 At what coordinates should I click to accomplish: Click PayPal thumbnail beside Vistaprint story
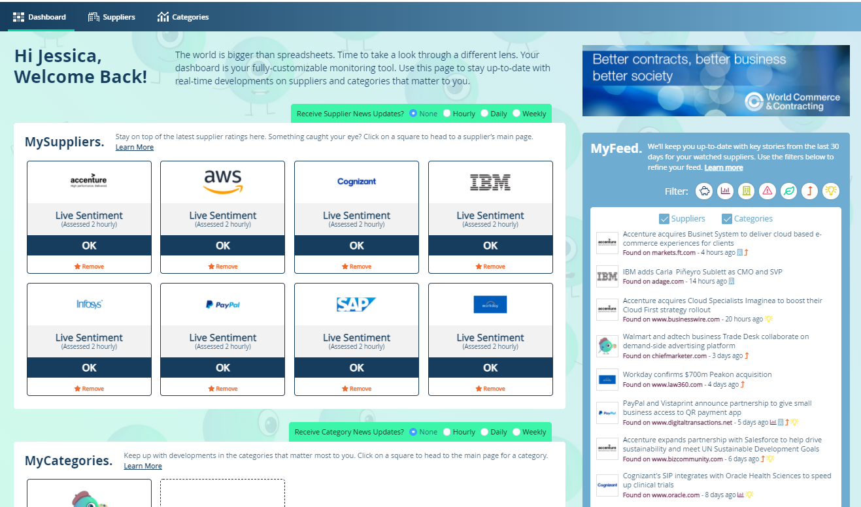(x=607, y=413)
